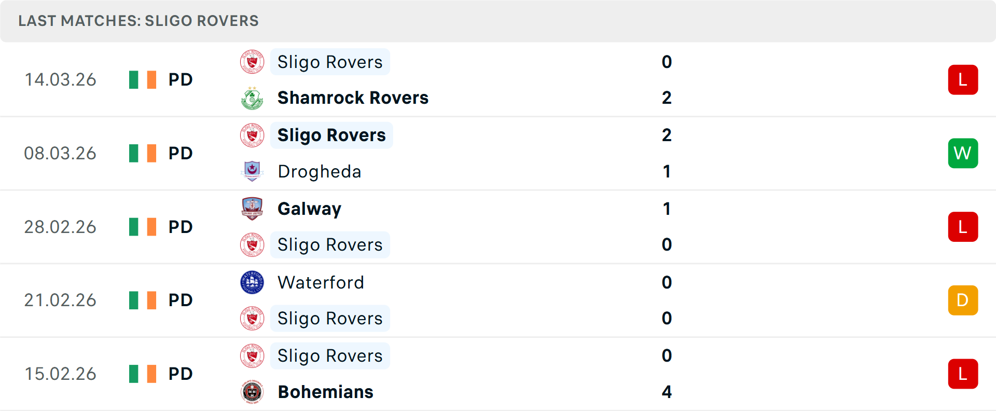This screenshot has height=411, width=996.
Task: Click the red L badge for the Shamrock Rovers loss
Action: coord(963,79)
